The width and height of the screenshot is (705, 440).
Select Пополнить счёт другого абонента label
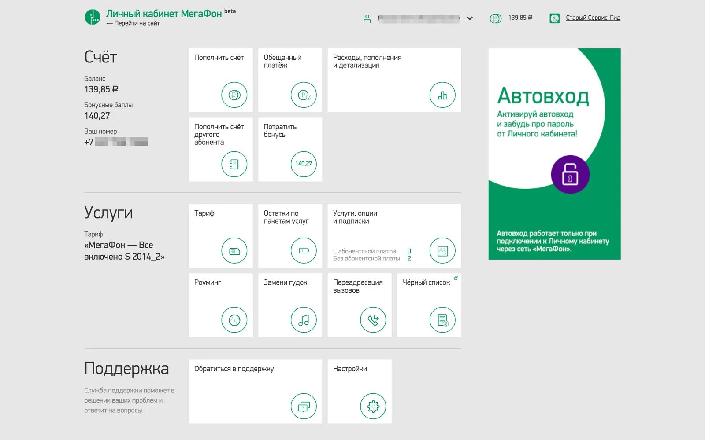219,135
